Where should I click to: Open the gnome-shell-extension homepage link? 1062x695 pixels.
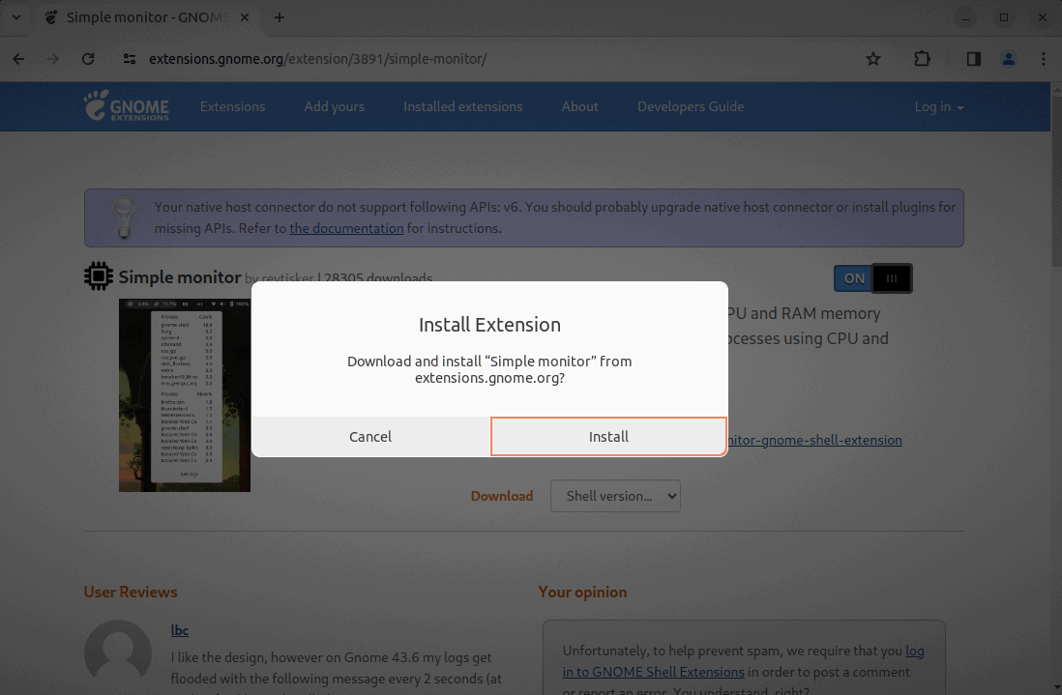click(814, 440)
